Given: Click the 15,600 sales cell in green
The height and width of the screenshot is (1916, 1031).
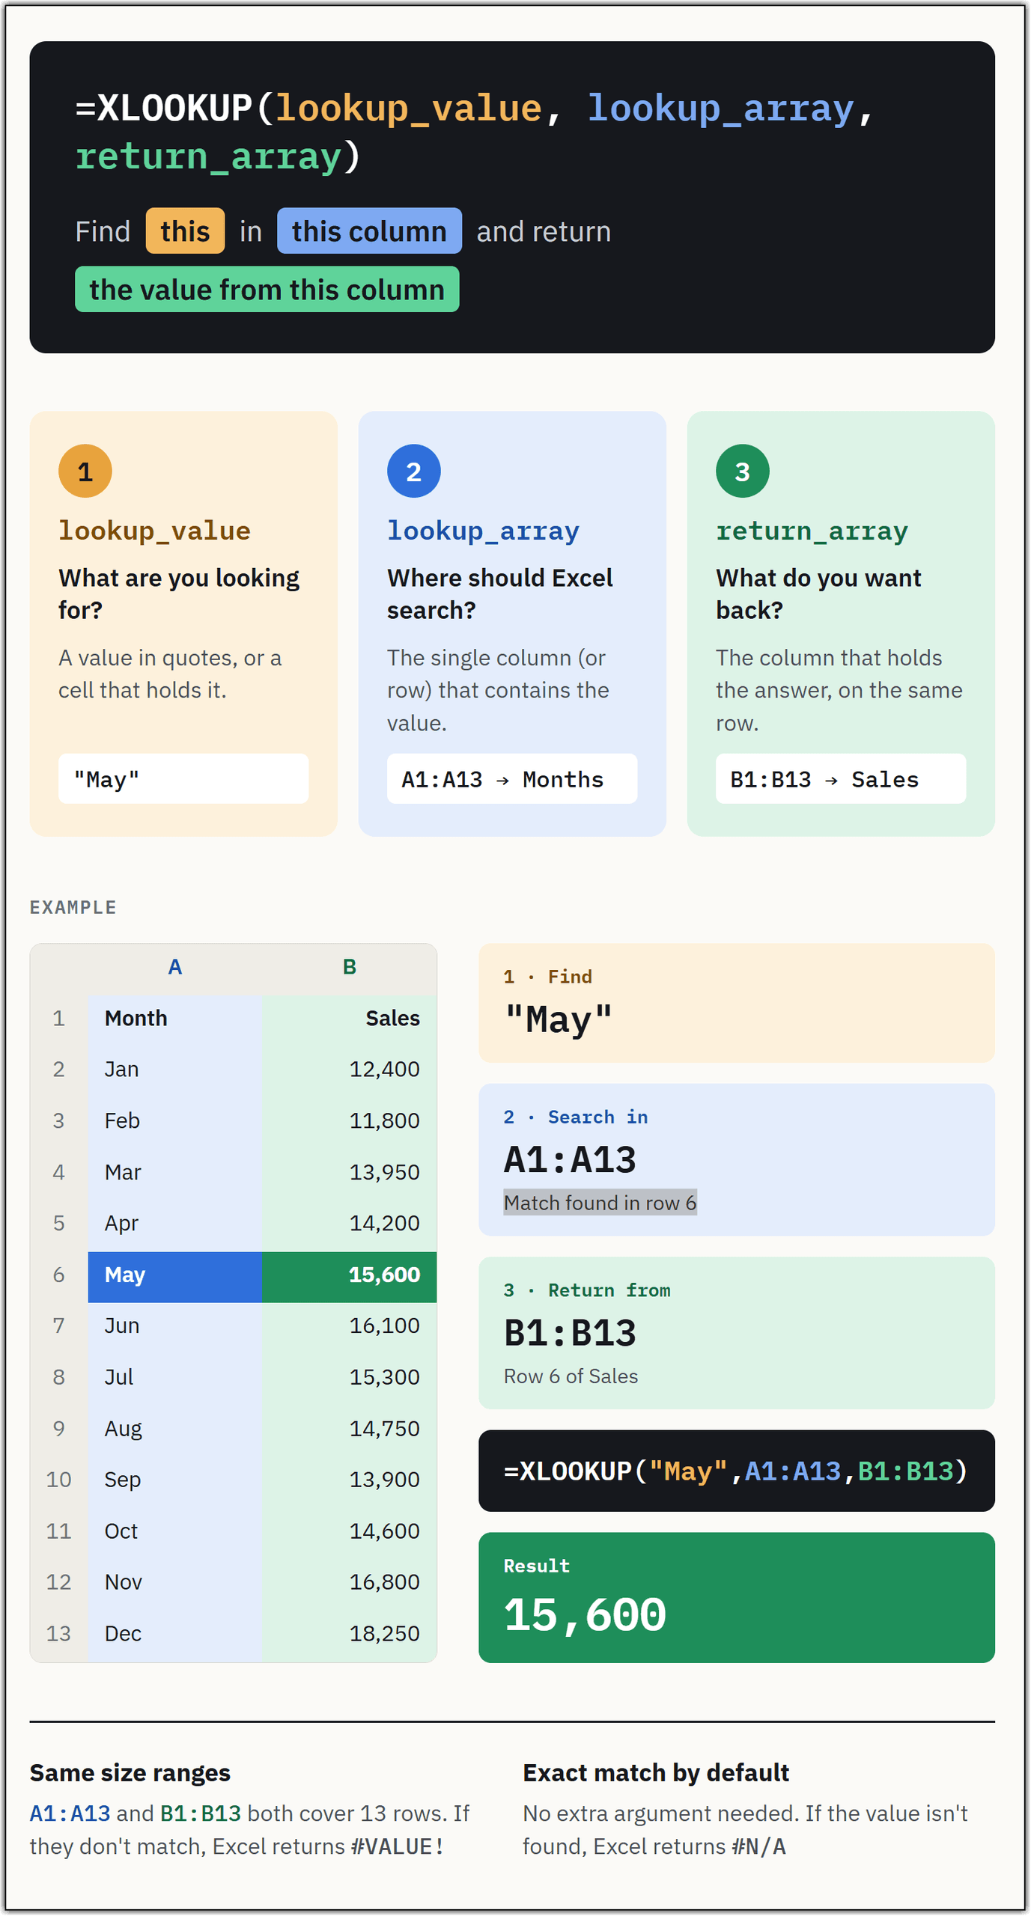Looking at the screenshot, I should tap(349, 1275).
